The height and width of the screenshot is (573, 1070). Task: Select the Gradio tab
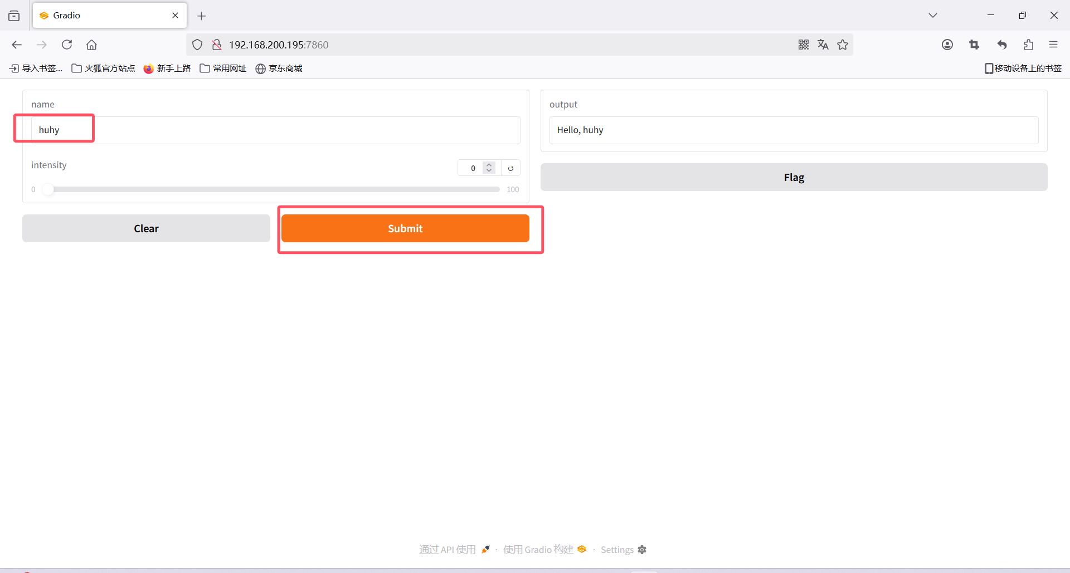coord(110,15)
